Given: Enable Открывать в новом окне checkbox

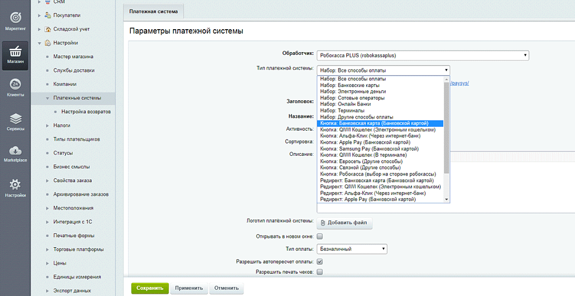Looking at the screenshot, I should (320, 237).
